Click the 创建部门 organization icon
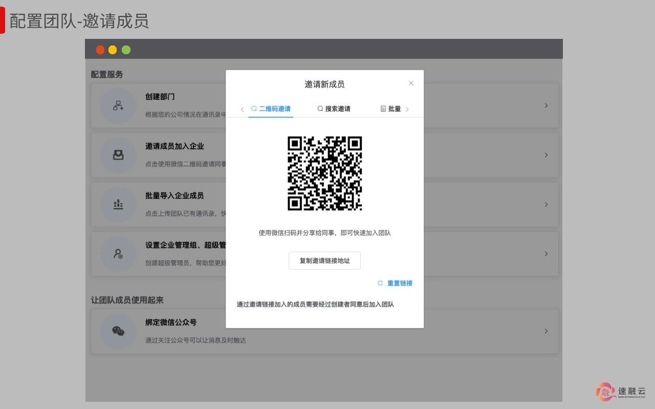Image resolution: width=655 pixels, height=409 pixels. pyautogui.click(x=118, y=106)
